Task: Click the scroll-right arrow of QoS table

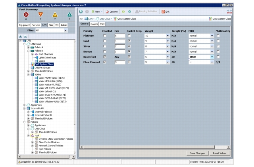Action: (x=229, y=147)
